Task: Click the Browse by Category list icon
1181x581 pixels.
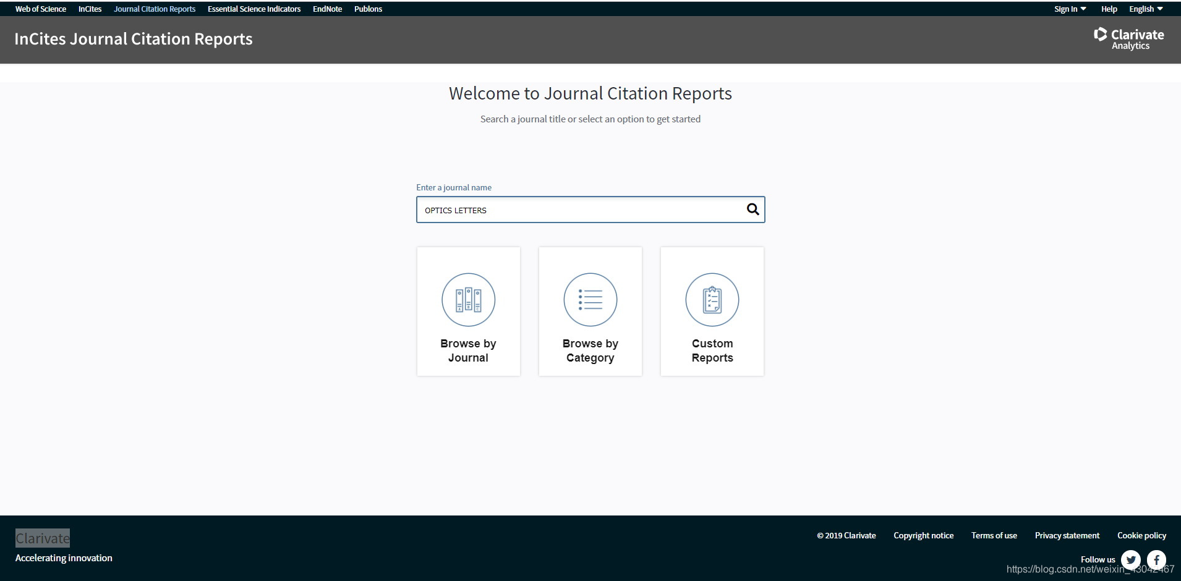Action: (590, 300)
